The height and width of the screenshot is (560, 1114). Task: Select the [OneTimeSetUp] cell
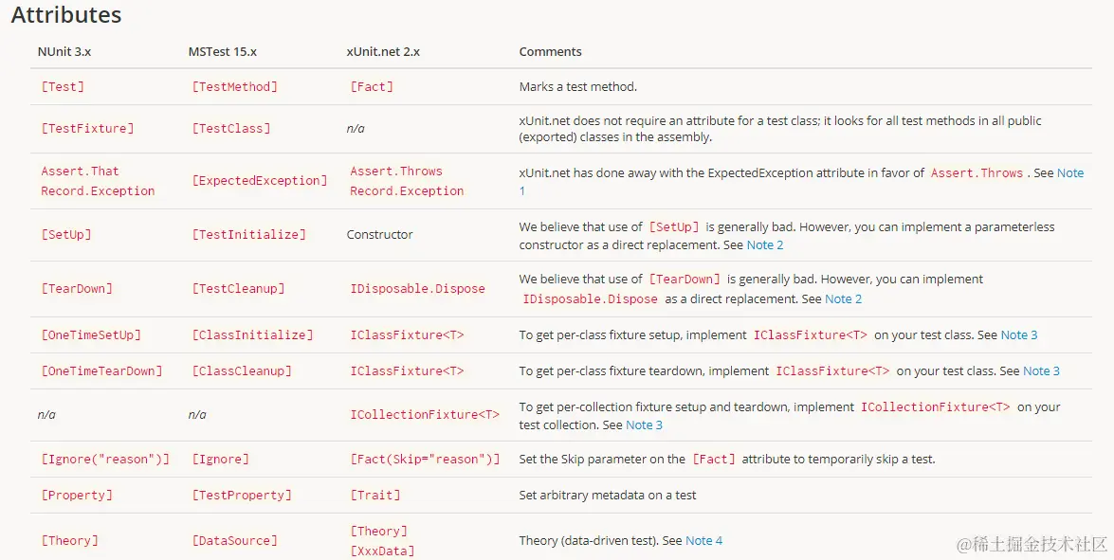[91, 335]
